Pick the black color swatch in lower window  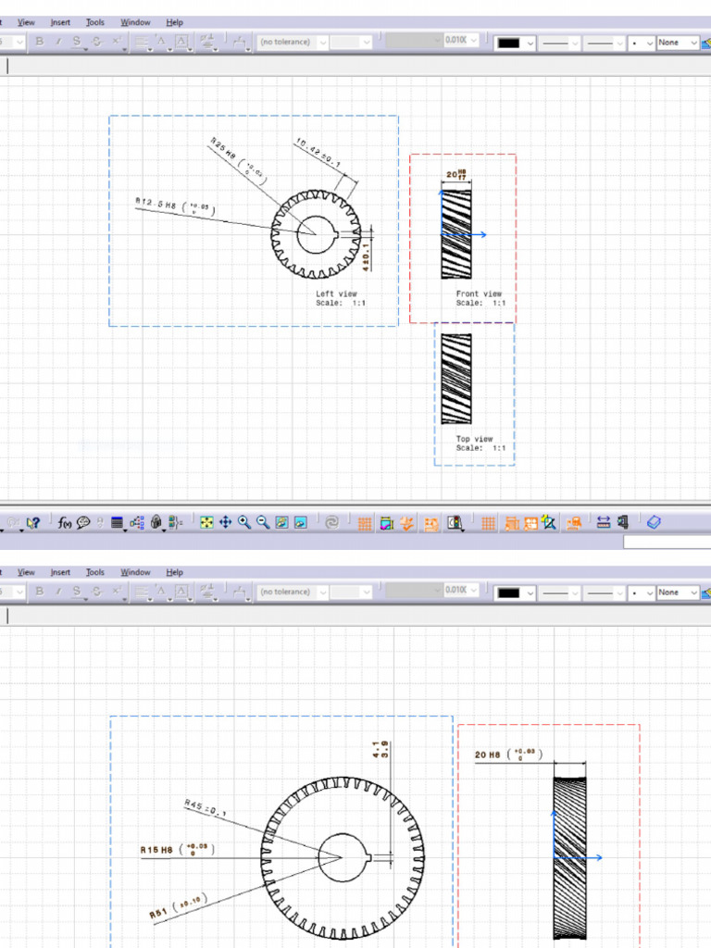click(508, 592)
